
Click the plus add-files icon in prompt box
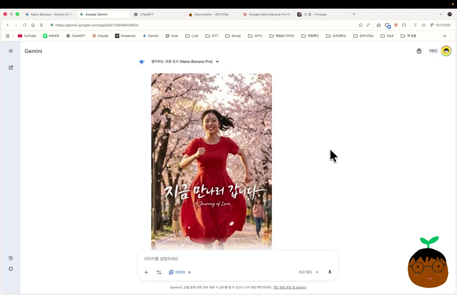[x=146, y=272]
